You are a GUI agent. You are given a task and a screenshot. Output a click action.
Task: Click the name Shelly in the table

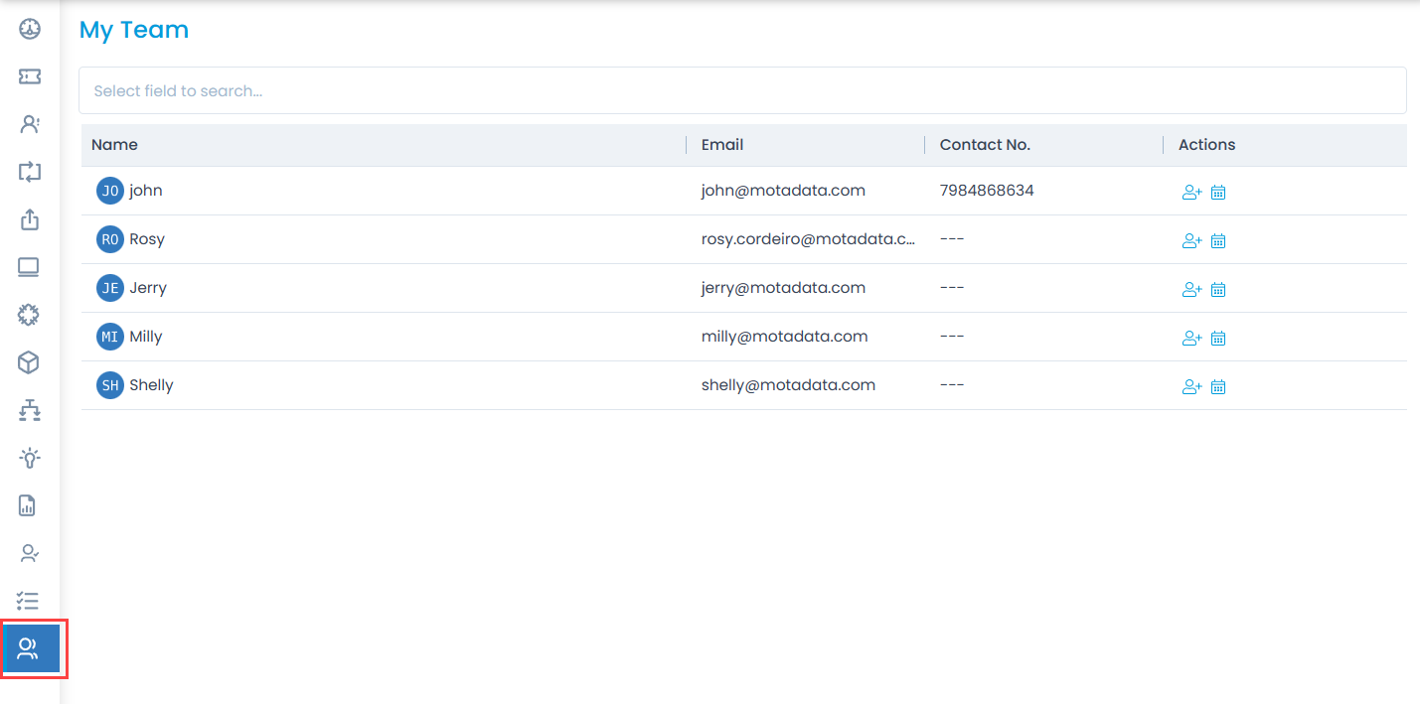coord(151,385)
